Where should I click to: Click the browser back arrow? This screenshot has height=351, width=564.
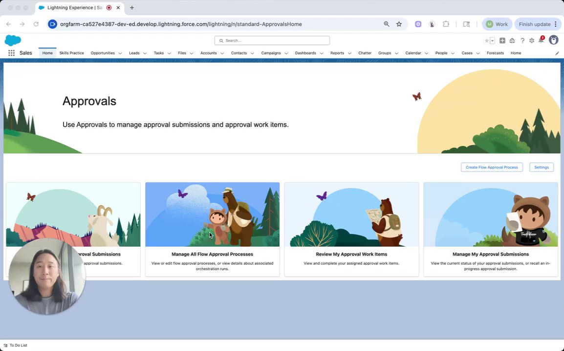pyautogui.click(x=9, y=24)
